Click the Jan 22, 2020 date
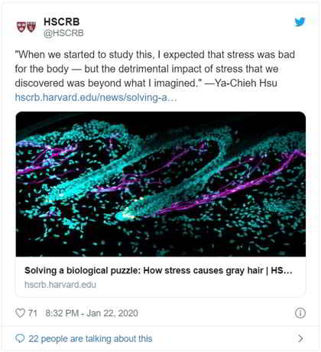 (112, 313)
